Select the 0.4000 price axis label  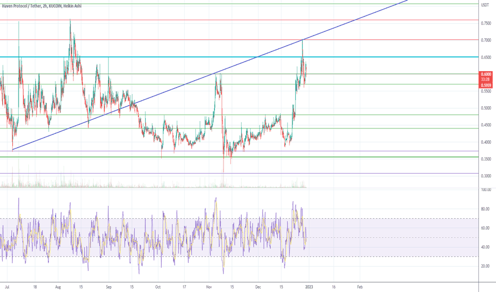(486, 142)
